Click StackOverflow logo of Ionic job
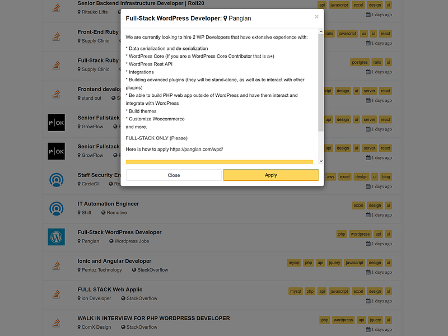Viewport: 448px width, 336px height. point(57,265)
